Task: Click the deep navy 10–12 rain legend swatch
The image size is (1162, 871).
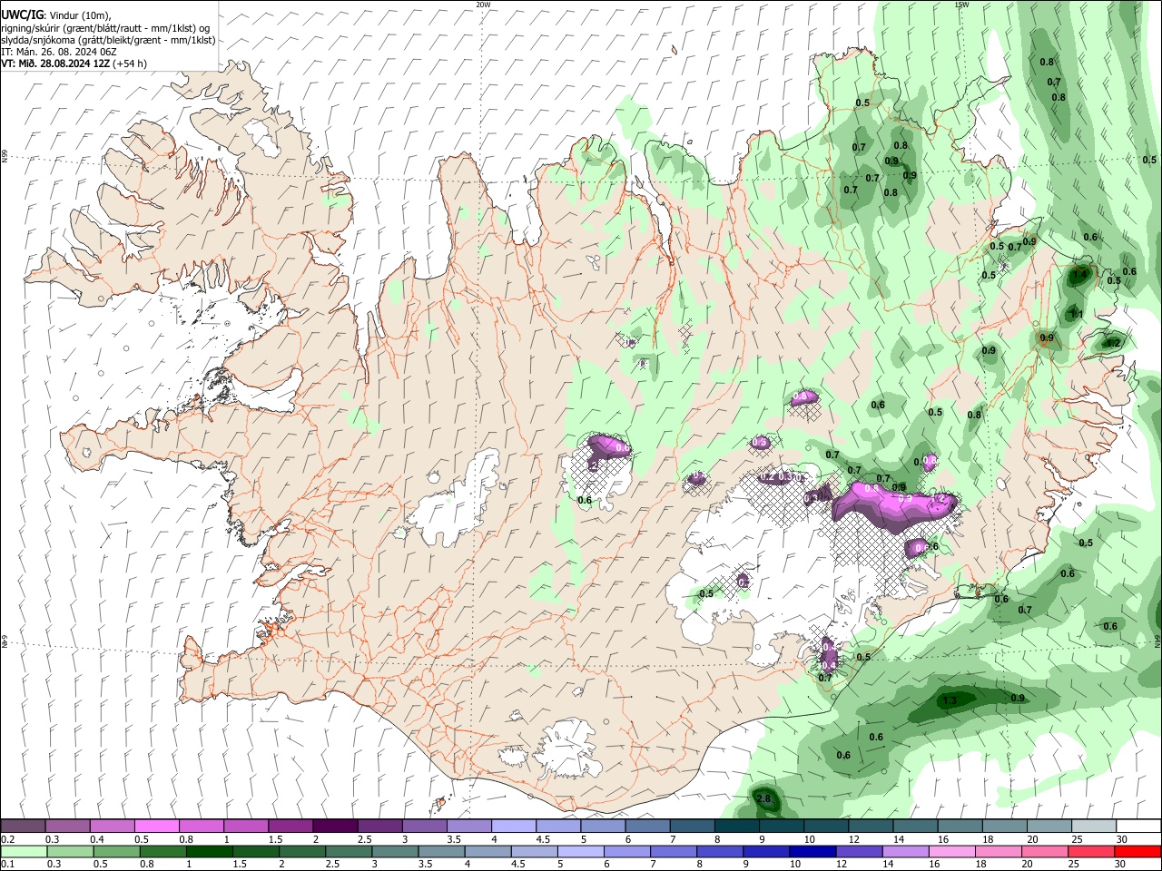Action: coord(812,851)
